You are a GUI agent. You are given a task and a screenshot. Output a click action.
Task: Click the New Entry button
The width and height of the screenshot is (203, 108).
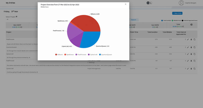[x=177, y=13]
